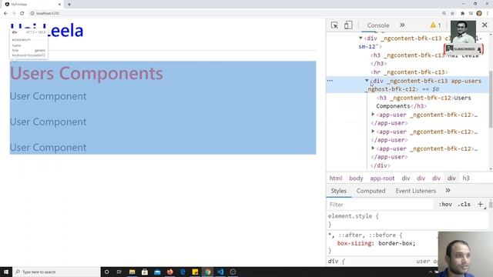This screenshot has height=277, width=493.
Task: Open a new browser tab
Action: coord(69,5)
